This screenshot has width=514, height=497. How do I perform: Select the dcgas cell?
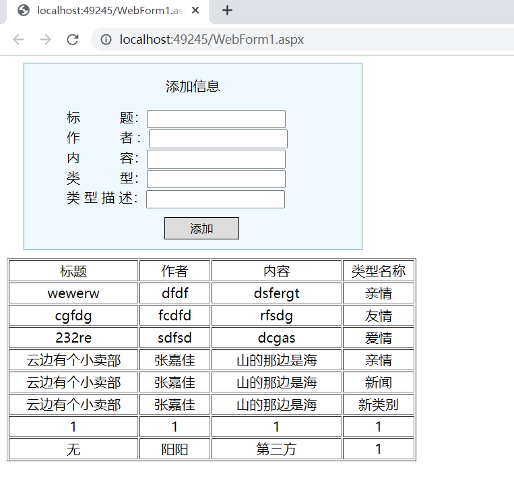[277, 338]
